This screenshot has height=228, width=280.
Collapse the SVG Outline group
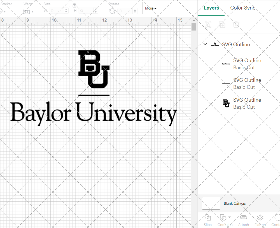coord(205,44)
